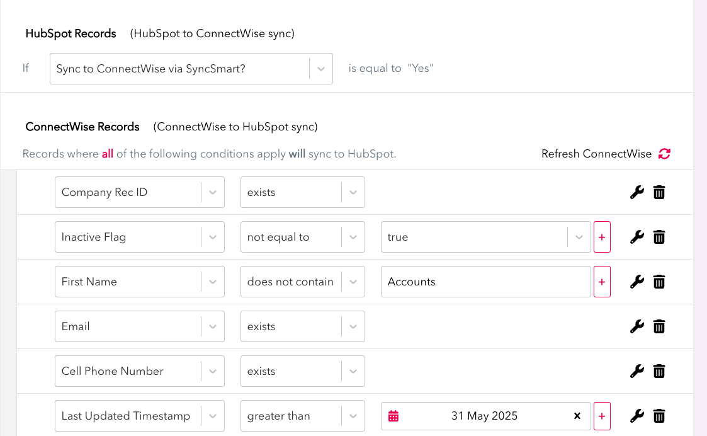Expand the does not contain operator dropdown

tap(353, 282)
